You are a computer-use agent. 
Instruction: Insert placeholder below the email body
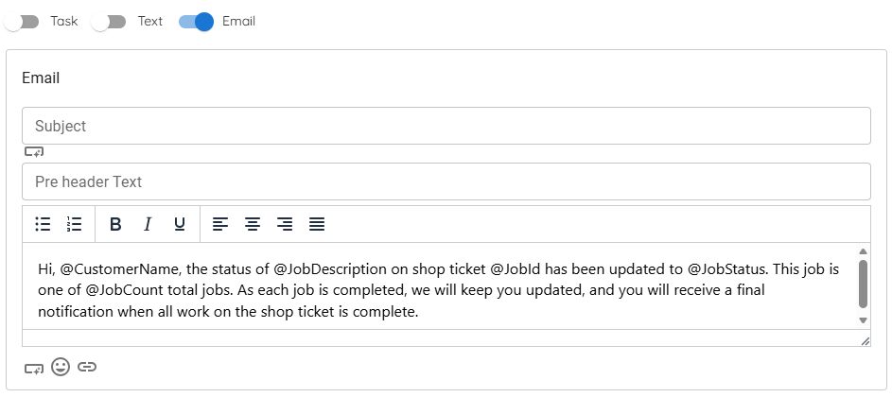(34, 368)
